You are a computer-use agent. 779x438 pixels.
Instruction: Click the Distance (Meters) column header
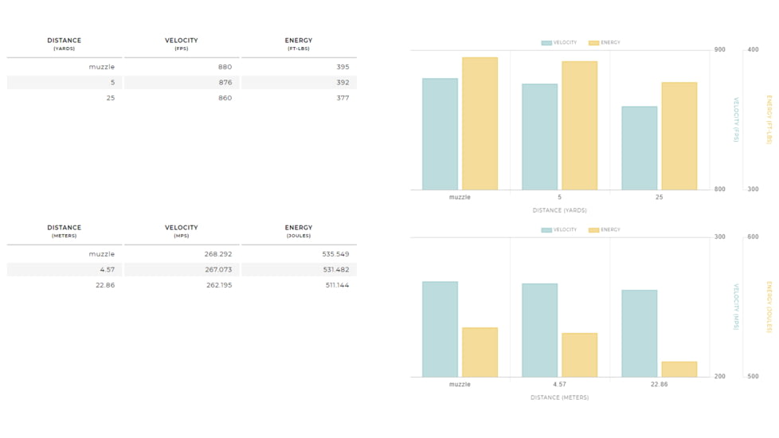pos(64,231)
